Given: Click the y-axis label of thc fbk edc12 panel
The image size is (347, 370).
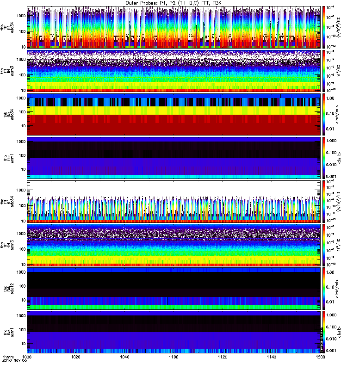Looking at the screenshot, I should [9, 289].
